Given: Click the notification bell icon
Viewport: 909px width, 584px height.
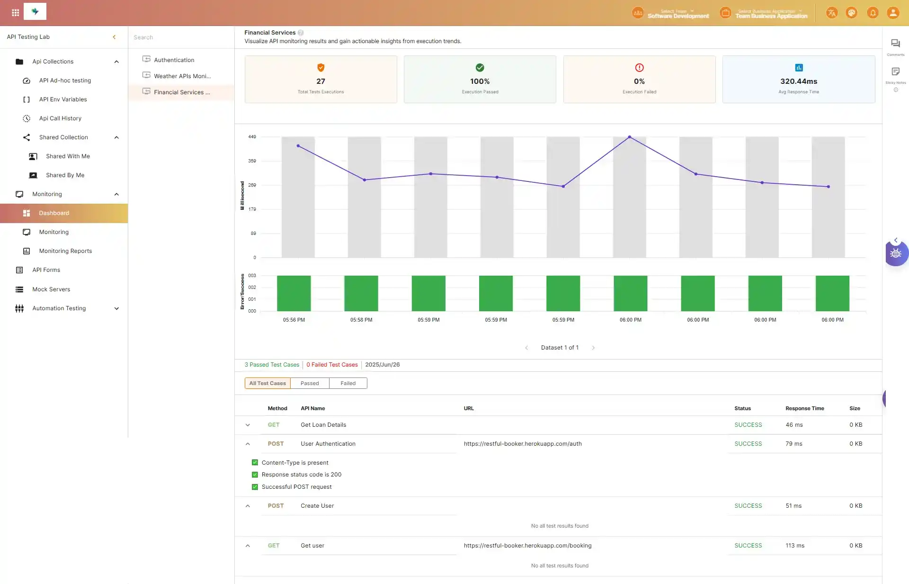Looking at the screenshot, I should (873, 13).
